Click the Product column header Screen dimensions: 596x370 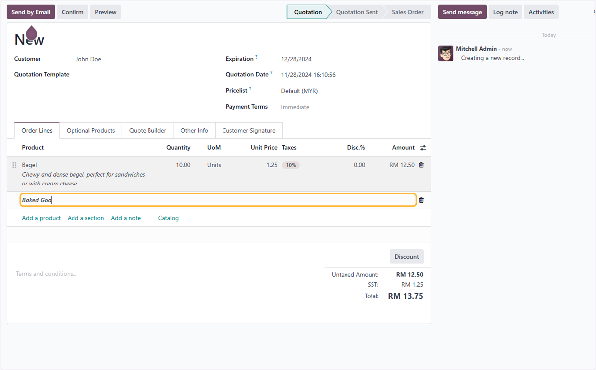[x=33, y=147]
